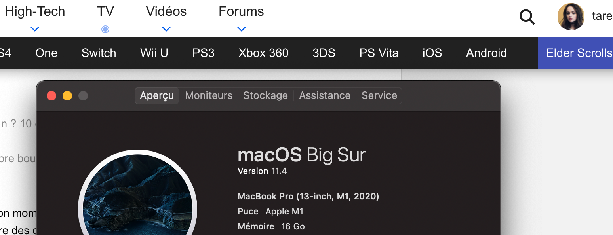Screen dimensions: 613x235
Task: Switch to the Moniteurs tab
Action: point(209,96)
